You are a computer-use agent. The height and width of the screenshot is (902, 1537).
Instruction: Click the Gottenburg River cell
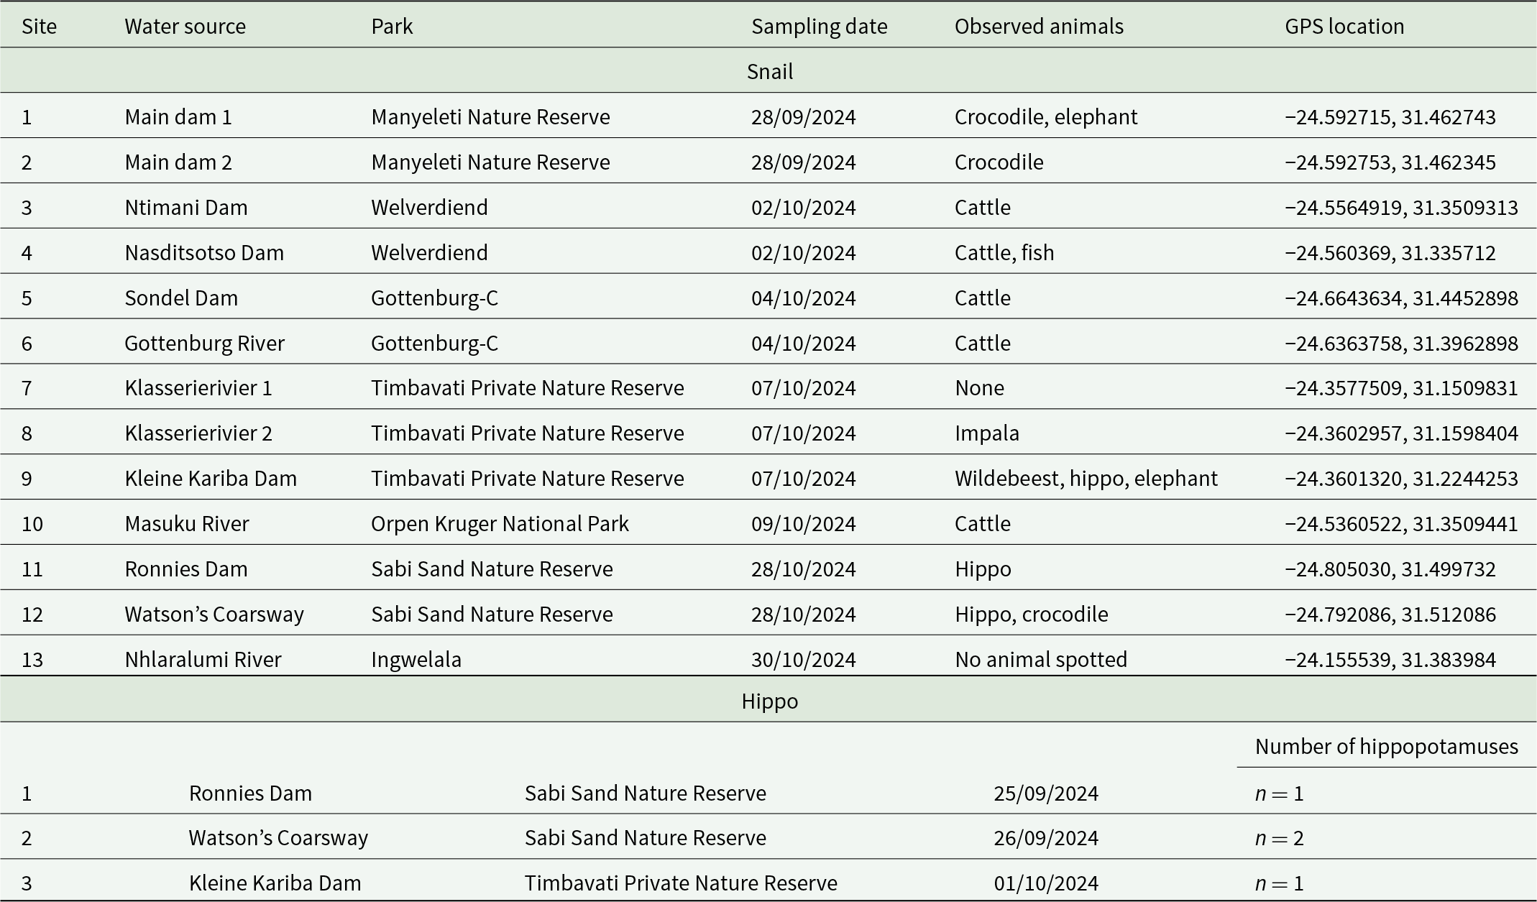(204, 344)
